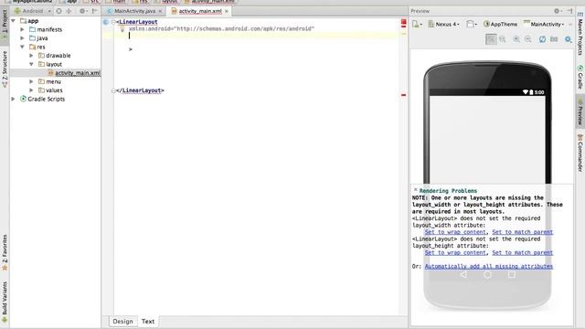
Task: Collapse the app tree node
Action: (14, 21)
